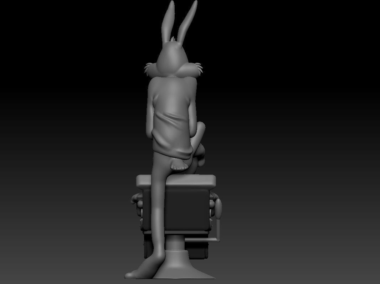Click the barber chair's round pedestal base

(x=184, y=265)
